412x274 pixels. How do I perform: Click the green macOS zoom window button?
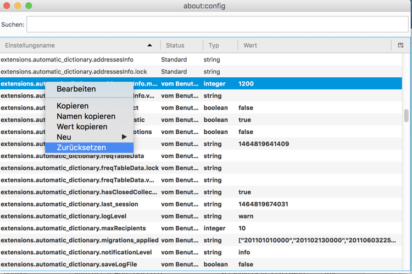point(29,6)
